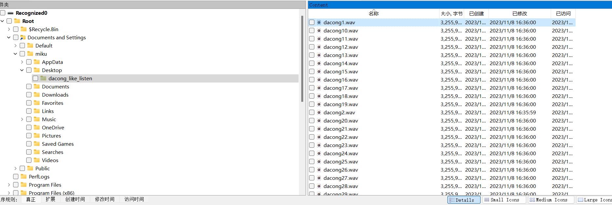This screenshot has height=205, width=612.
Task: Click the 创建时间 sort rule button
Action: click(75, 199)
